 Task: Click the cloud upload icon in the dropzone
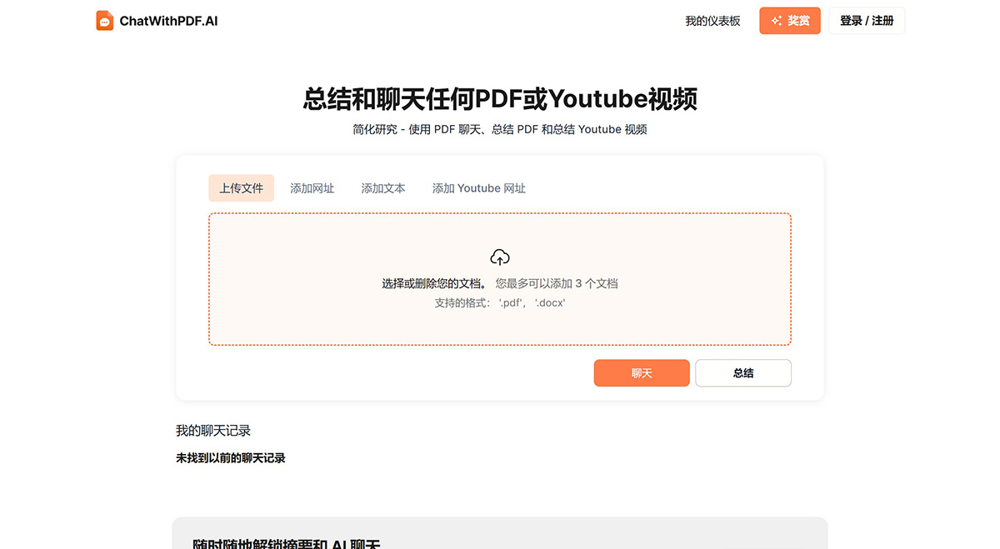[x=499, y=257]
